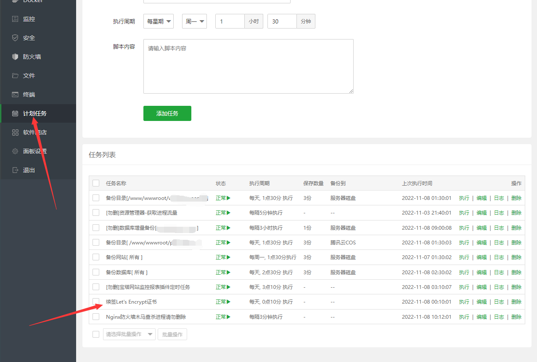
Task: Check the 续签Let's Encrypt证书 row
Action: click(96, 302)
